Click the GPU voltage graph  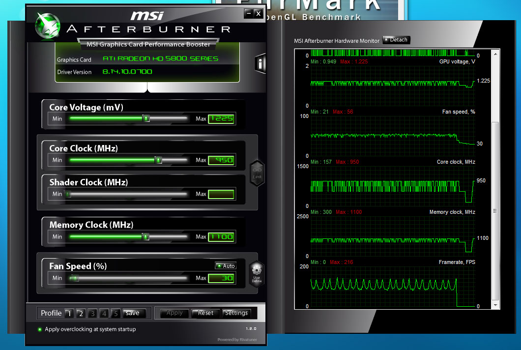393,86
